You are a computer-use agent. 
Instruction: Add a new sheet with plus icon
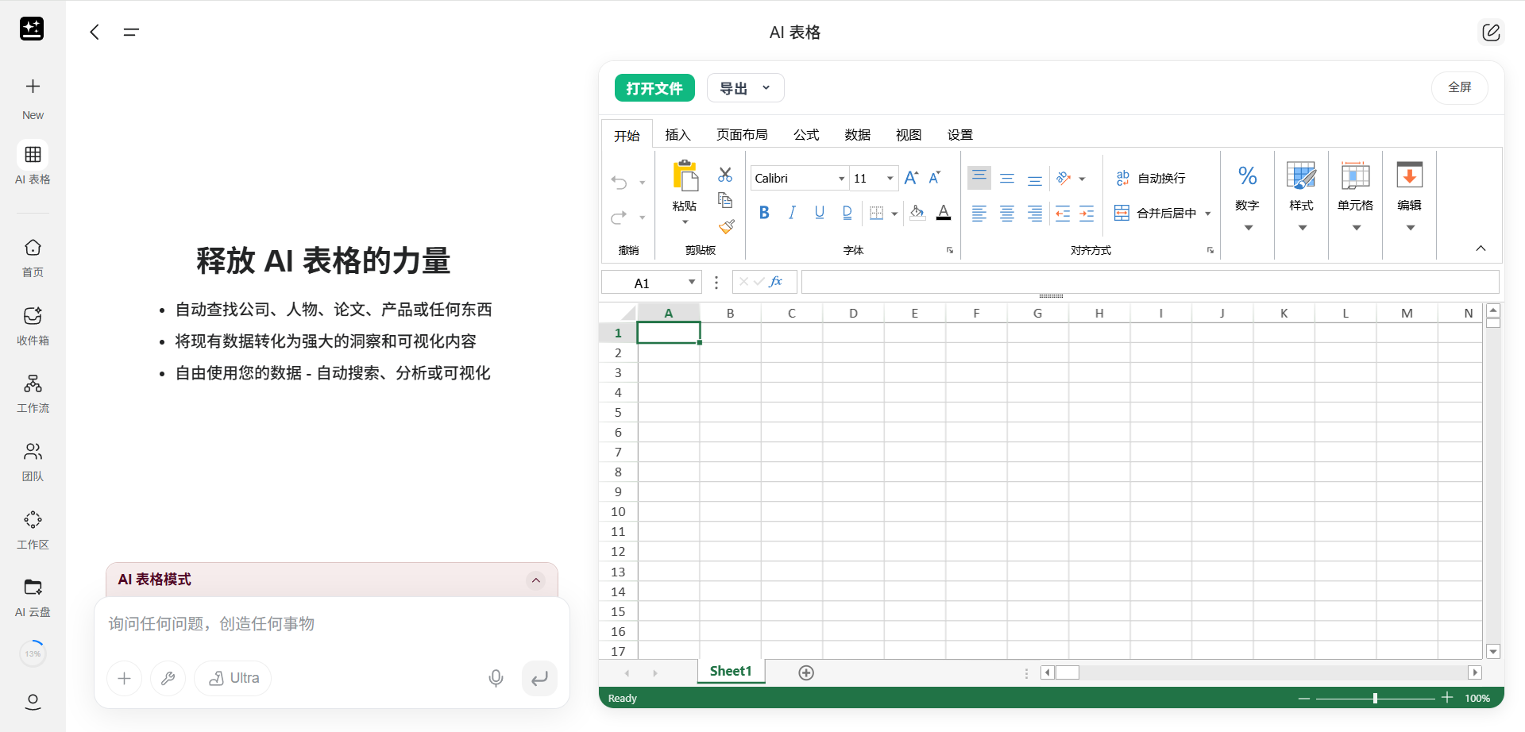[x=806, y=672]
